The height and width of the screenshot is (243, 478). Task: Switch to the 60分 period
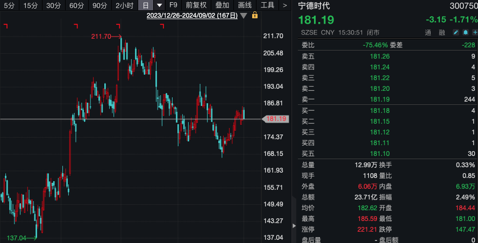(x=76, y=5)
